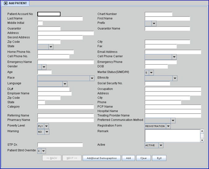Image resolution: width=209 pixels, height=169 pixels.
Task: Open the Active status dropdown
Action: coord(161,145)
